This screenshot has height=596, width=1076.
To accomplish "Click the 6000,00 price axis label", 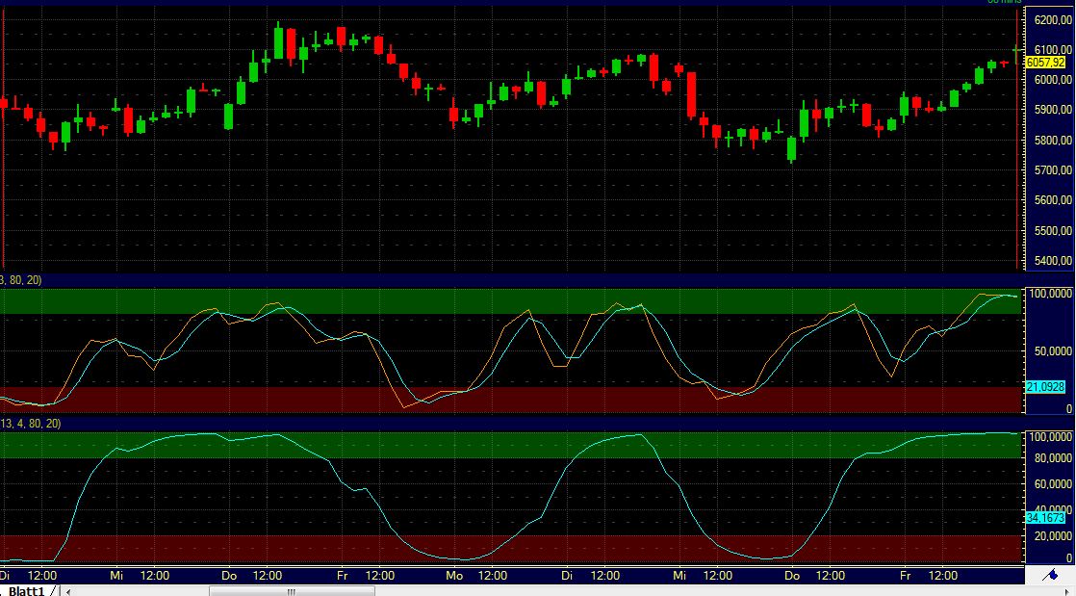I will 1052,80.
